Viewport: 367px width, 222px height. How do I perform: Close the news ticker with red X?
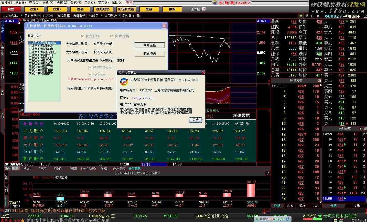pos(3,210)
